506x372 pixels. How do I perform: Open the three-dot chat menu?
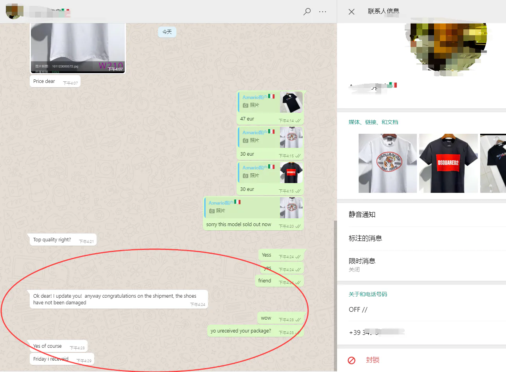coord(323,12)
